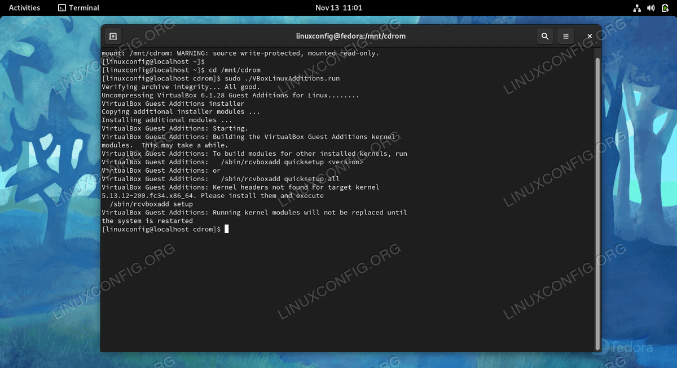Viewport: 677px width, 368px height.
Task: Open the clock showing Nov 13 11:01
Action: (338, 8)
